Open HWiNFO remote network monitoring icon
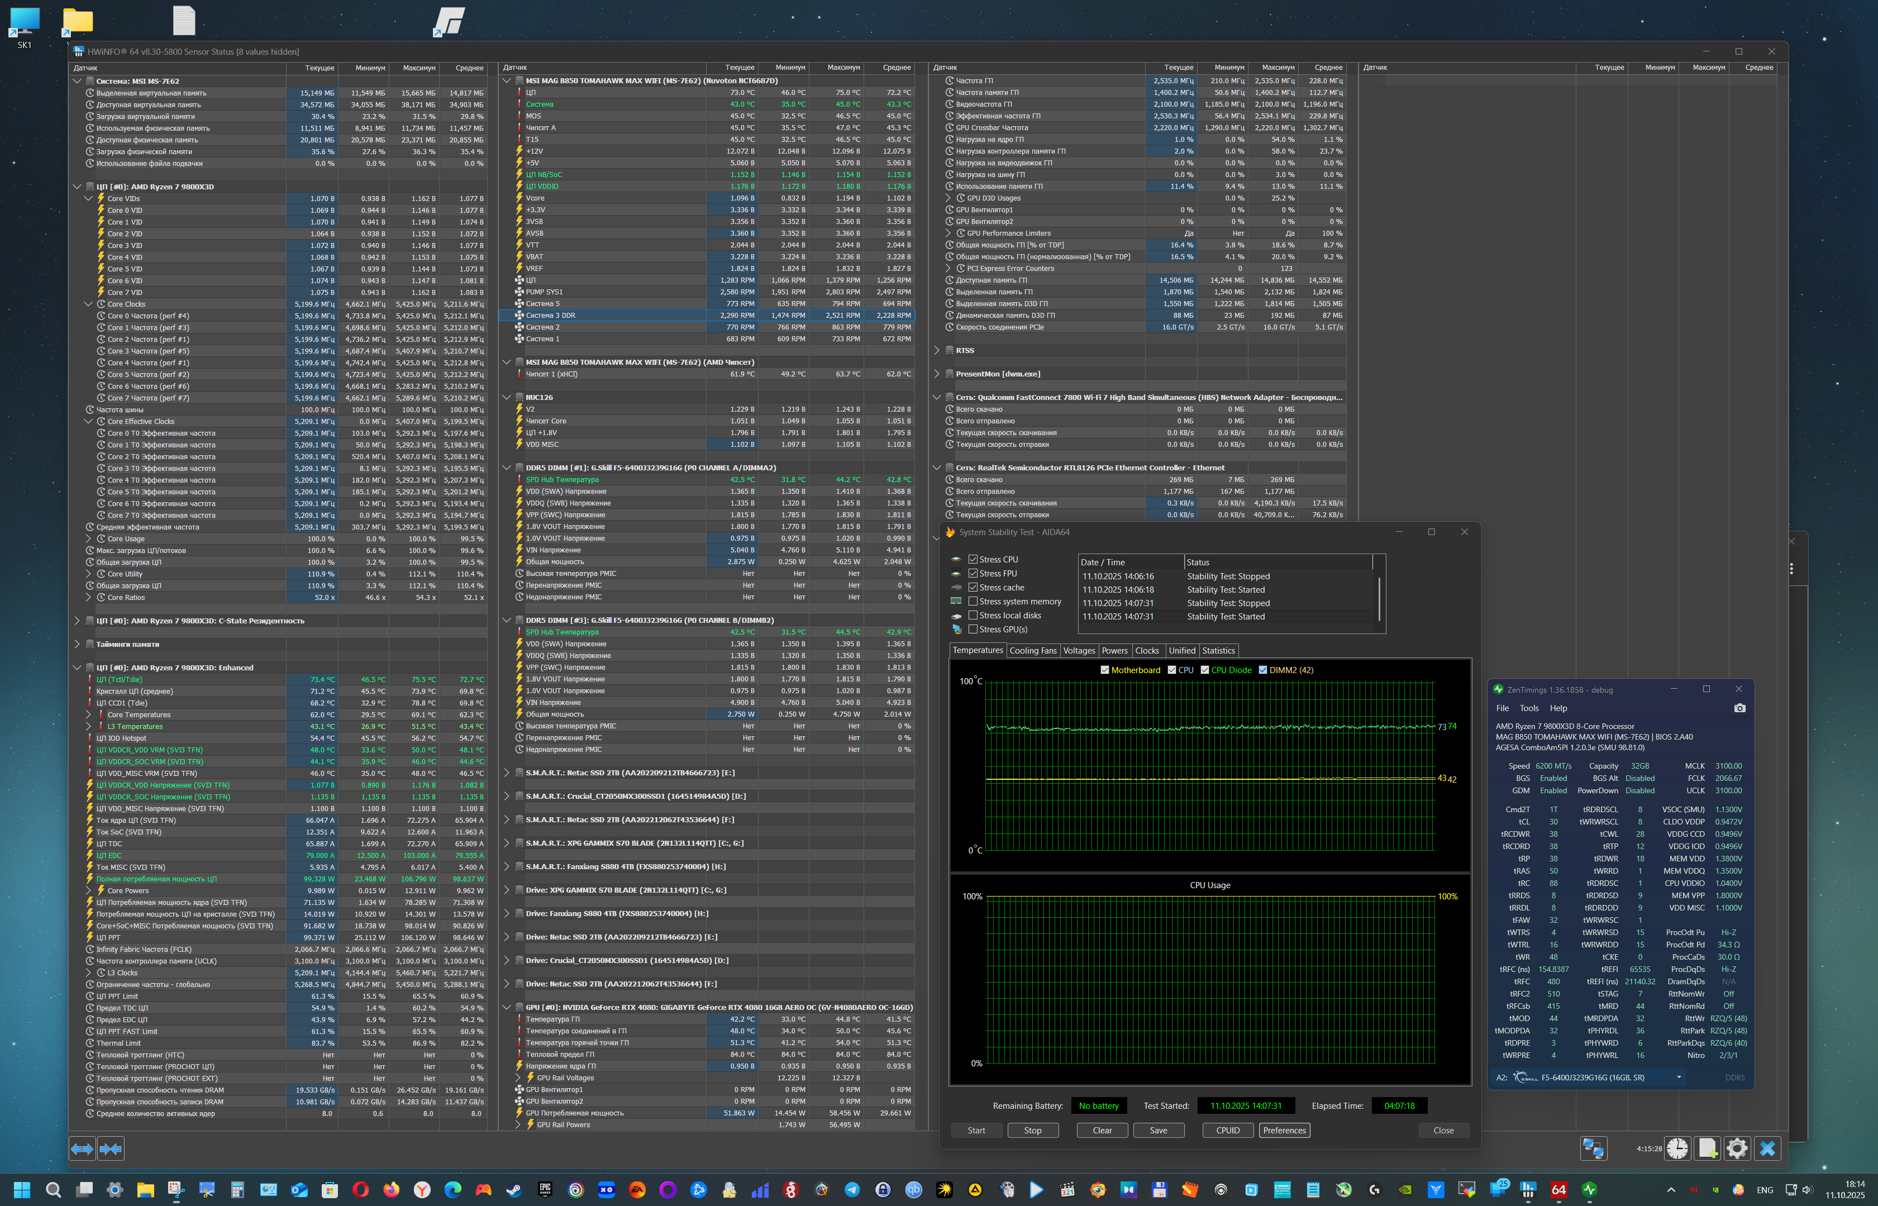The height and width of the screenshot is (1206, 1878). [x=1593, y=1148]
